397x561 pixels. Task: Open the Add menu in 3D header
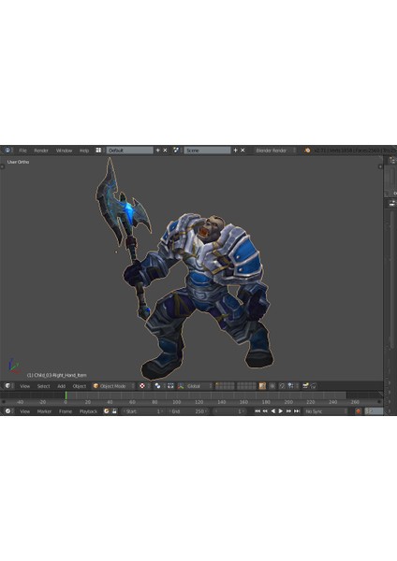[x=61, y=386]
